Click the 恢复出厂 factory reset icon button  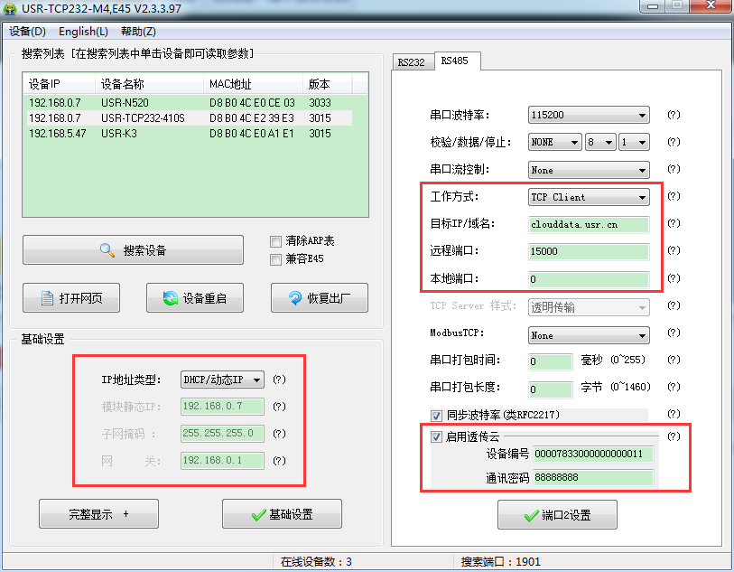319,298
